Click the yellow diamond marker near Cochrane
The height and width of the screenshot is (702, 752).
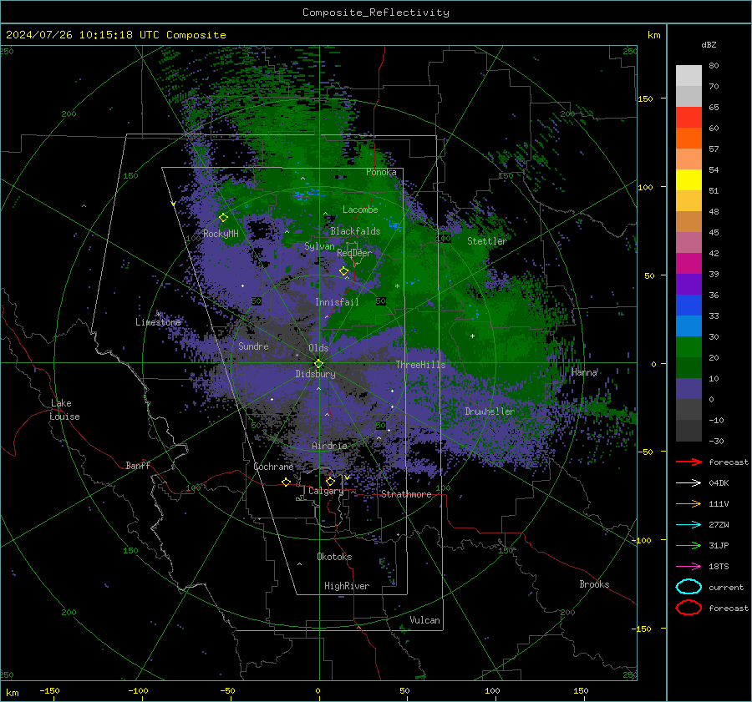tap(286, 482)
